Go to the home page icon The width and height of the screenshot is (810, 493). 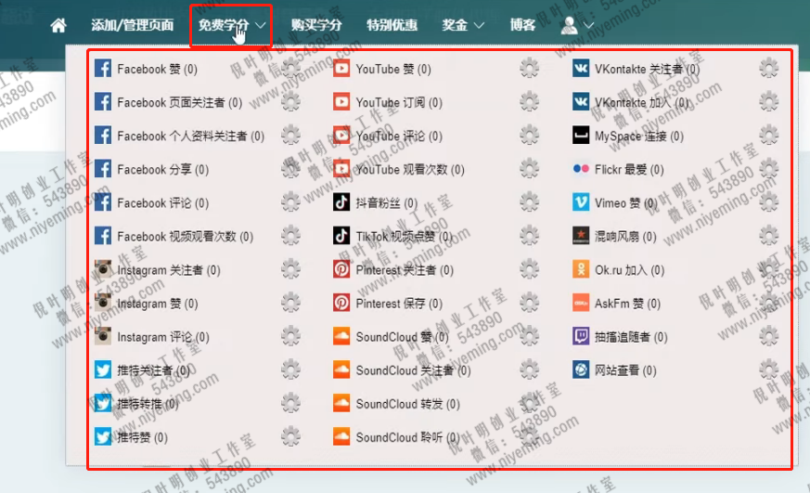pos(58,25)
